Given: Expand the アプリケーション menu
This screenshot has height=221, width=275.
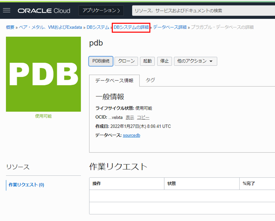Looking at the screenshot, I should 101,11.
